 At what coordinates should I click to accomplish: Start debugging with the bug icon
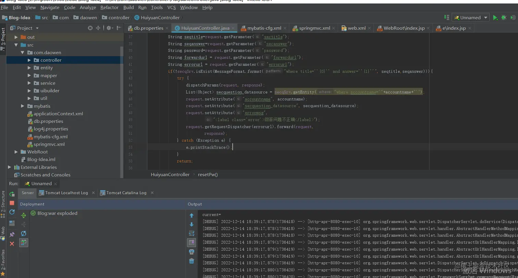pos(504,18)
